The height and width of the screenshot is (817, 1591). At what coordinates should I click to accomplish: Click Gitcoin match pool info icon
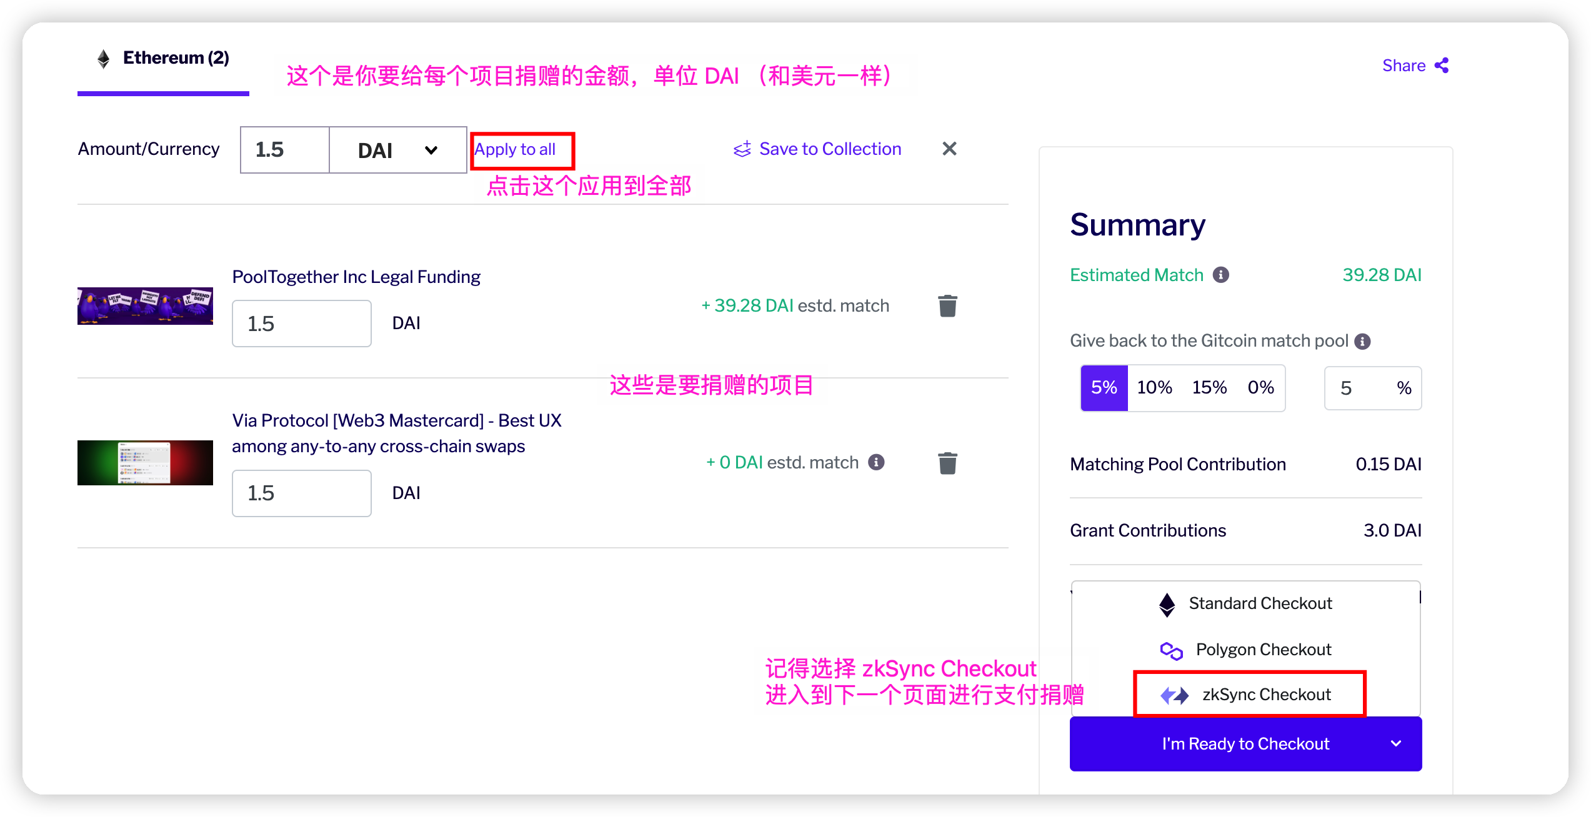tap(1362, 341)
